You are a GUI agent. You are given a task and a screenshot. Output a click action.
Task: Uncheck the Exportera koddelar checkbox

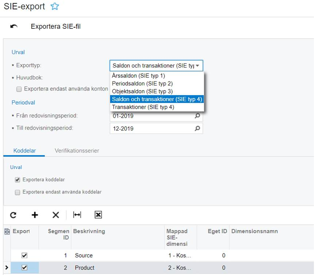(x=18, y=180)
